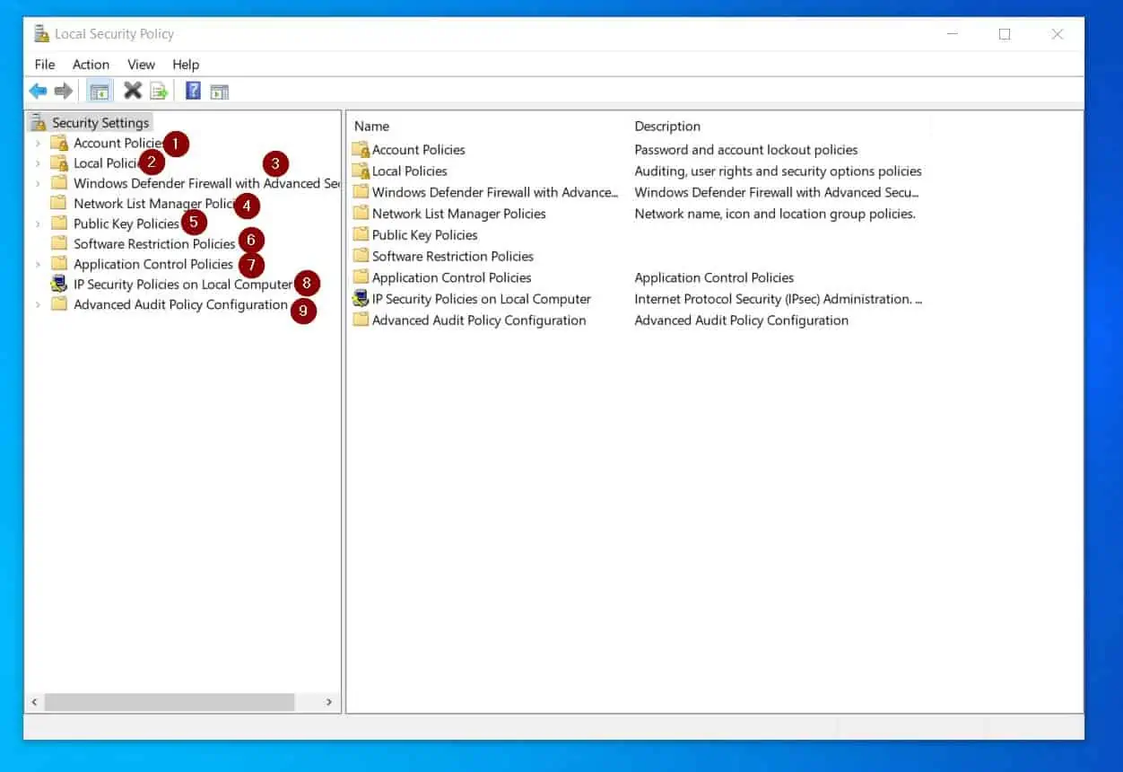Click right arrow of tree horizontal scrollbar
The width and height of the screenshot is (1123, 772).
(329, 702)
